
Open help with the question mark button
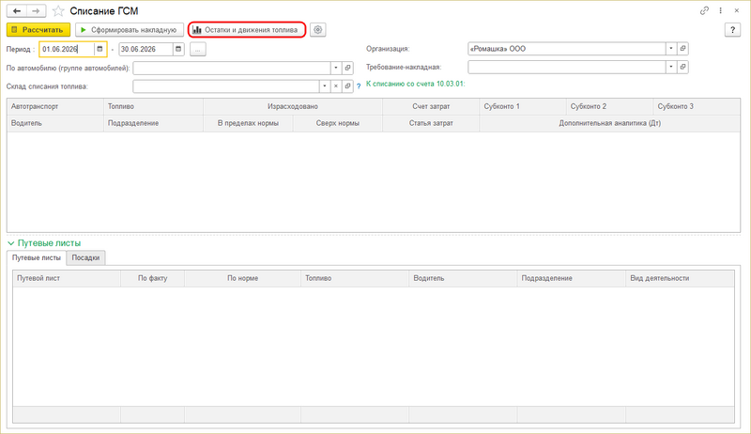(x=732, y=30)
